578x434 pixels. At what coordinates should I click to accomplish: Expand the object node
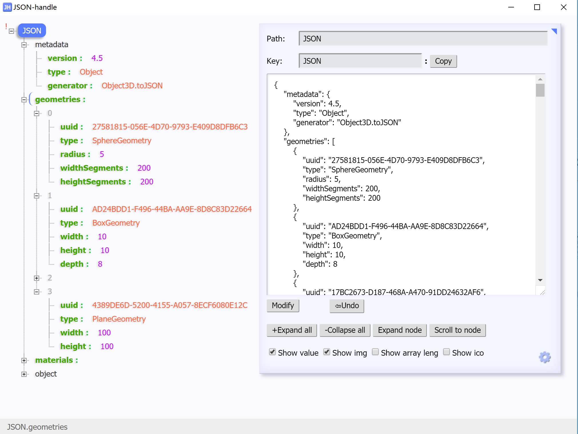point(24,374)
